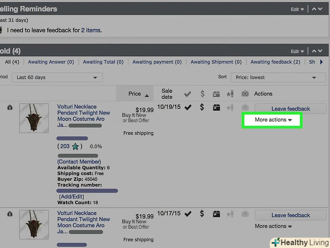Screen dimensions: 330x248
Task: Click feedback received icon for 10/17/15 sale
Action: pyautogui.click(x=245, y=214)
